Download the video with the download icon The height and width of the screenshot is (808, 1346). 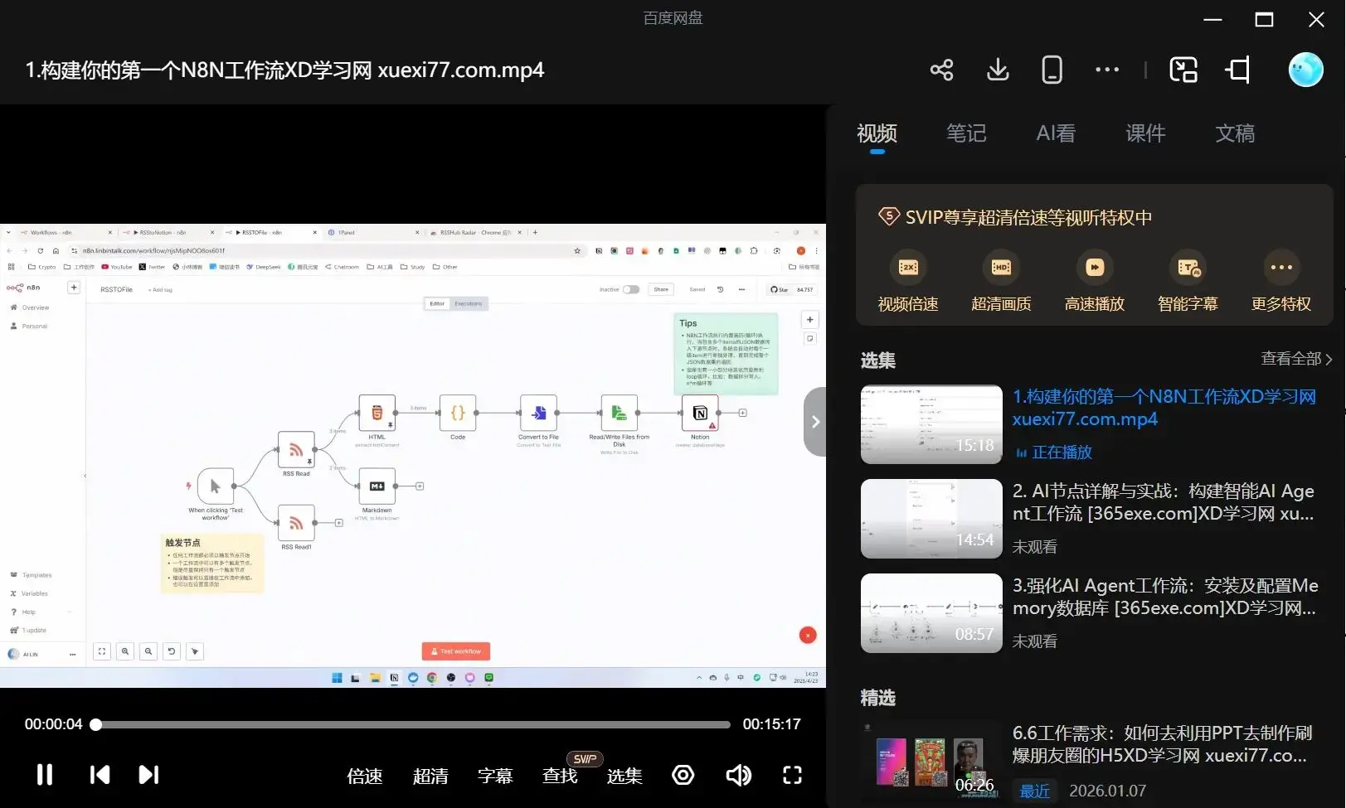click(998, 70)
